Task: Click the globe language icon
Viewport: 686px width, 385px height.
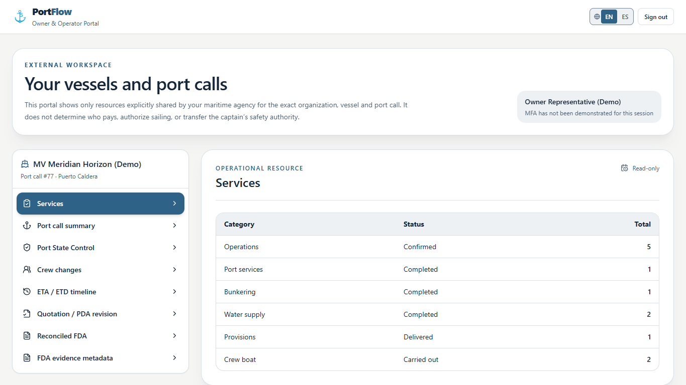Action: [x=597, y=17]
